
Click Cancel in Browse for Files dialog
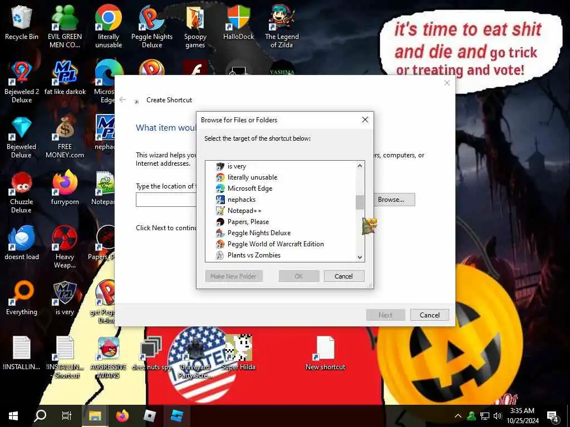pos(343,276)
